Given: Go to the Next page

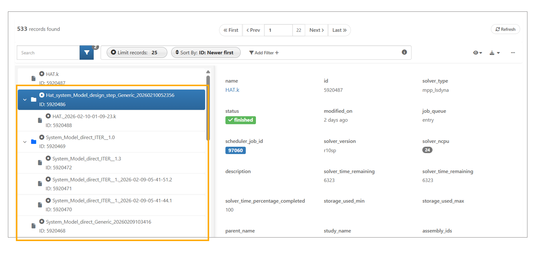Looking at the screenshot, I should (316, 30).
